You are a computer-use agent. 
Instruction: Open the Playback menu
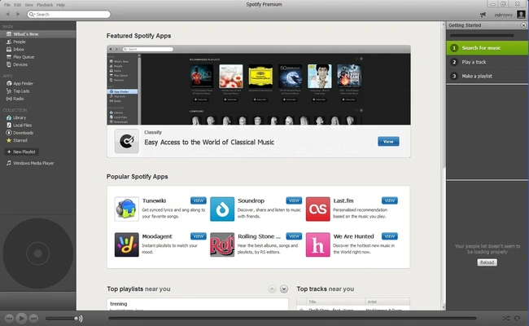click(45, 5)
